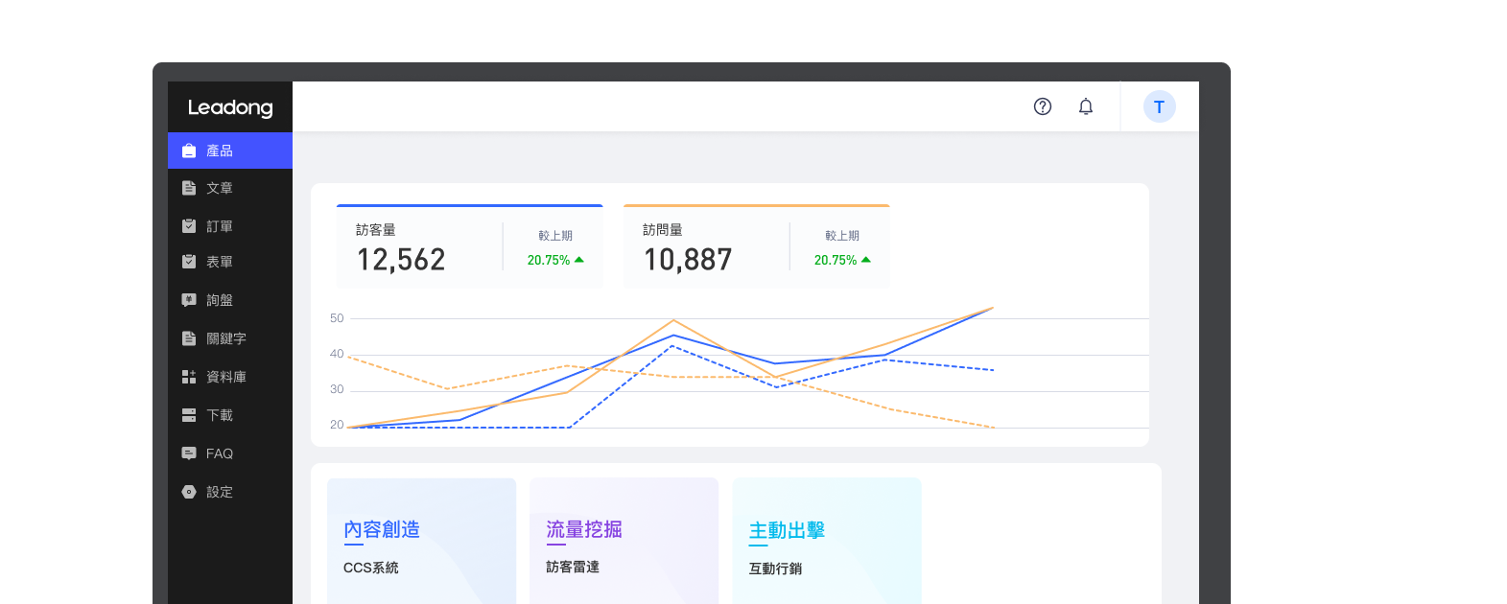Viewport: 1507px width, 604px height.
Task: Click the 12,562 visitor count
Action: pyautogui.click(x=401, y=260)
